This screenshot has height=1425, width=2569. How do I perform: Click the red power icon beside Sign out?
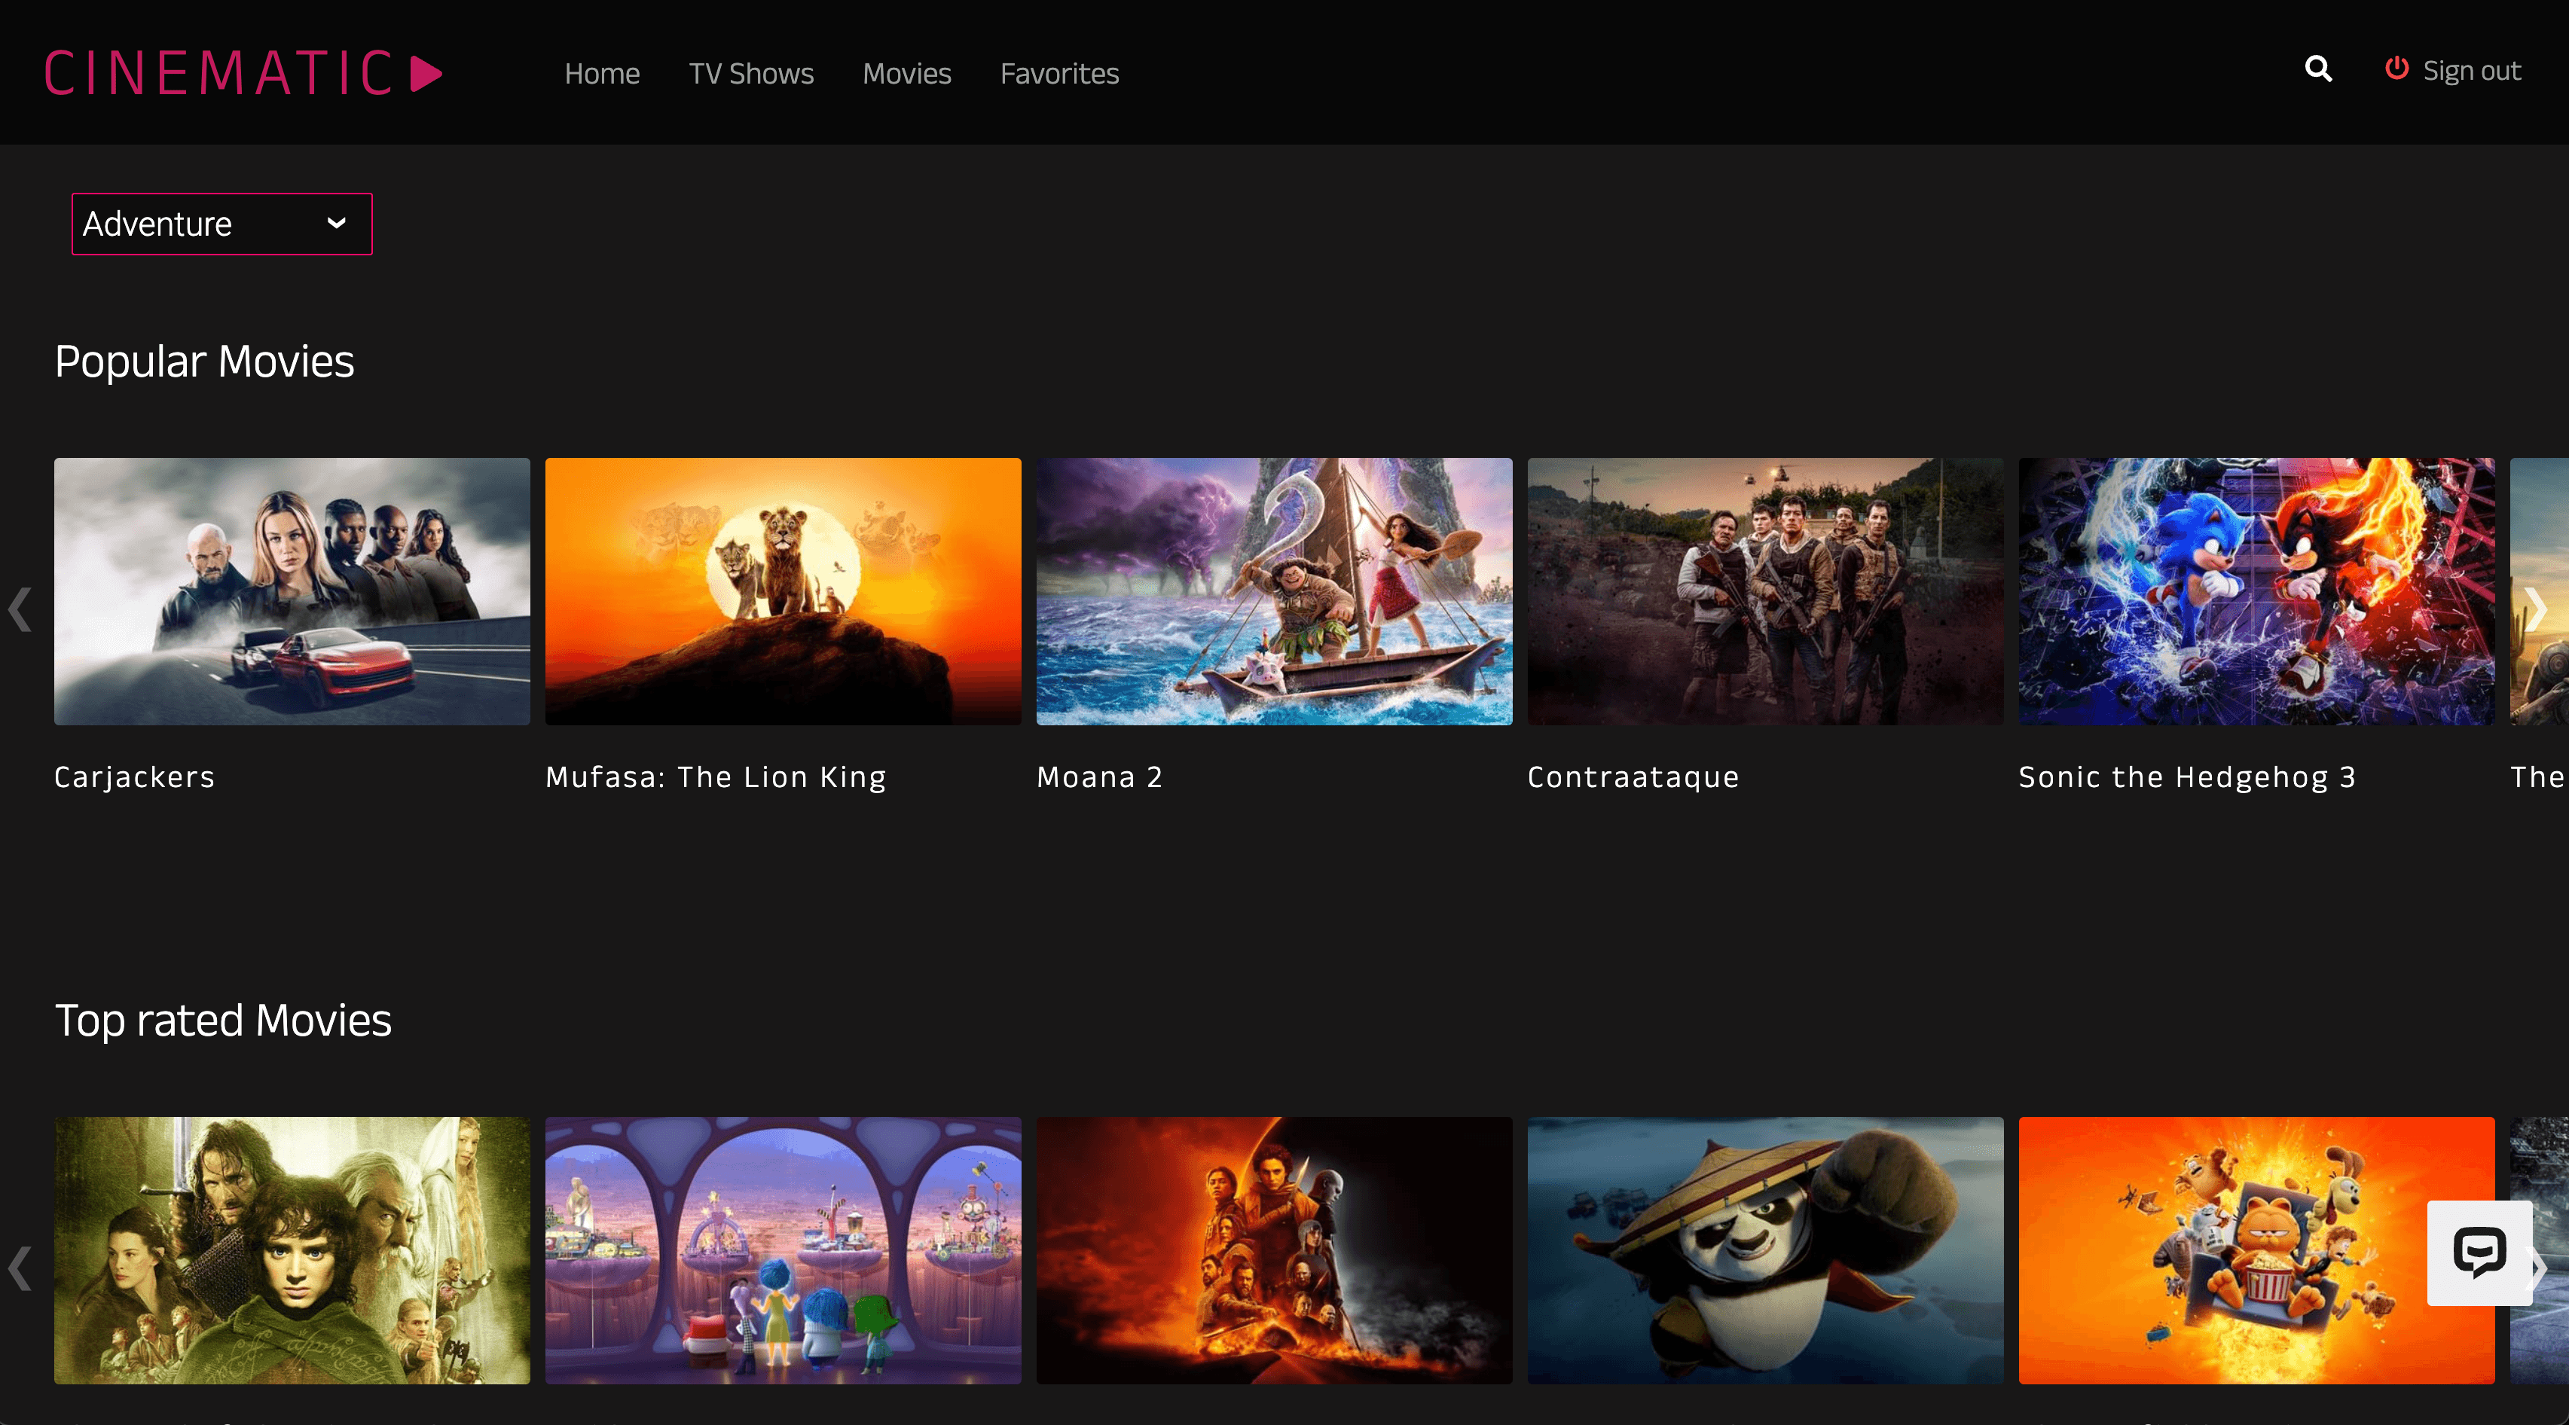(x=2396, y=69)
